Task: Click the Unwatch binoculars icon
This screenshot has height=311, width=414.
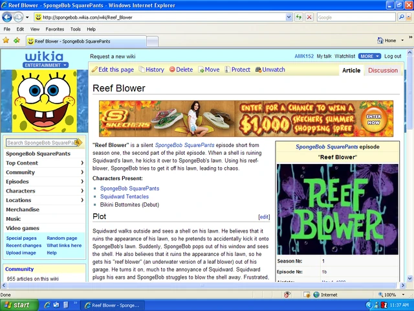Action: coord(258,69)
